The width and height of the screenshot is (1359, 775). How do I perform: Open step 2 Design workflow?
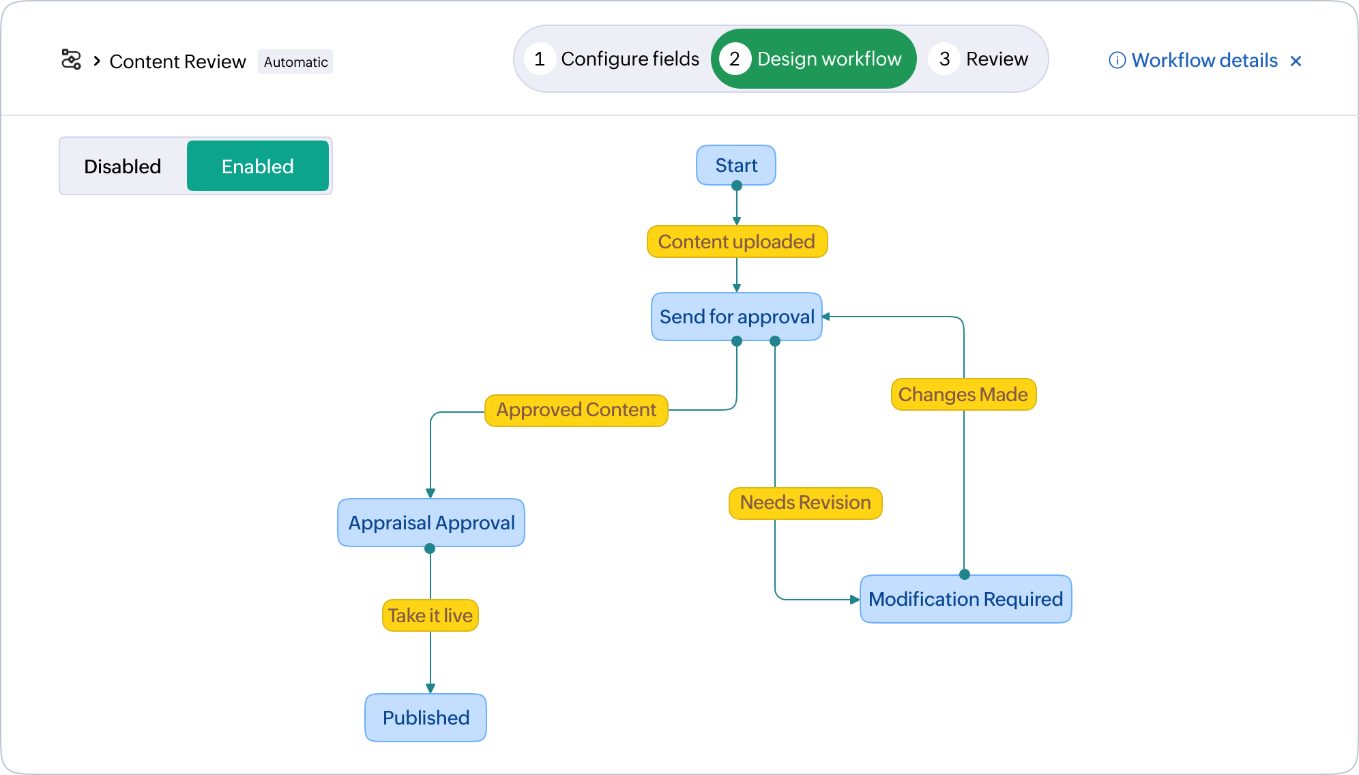[x=813, y=59]
